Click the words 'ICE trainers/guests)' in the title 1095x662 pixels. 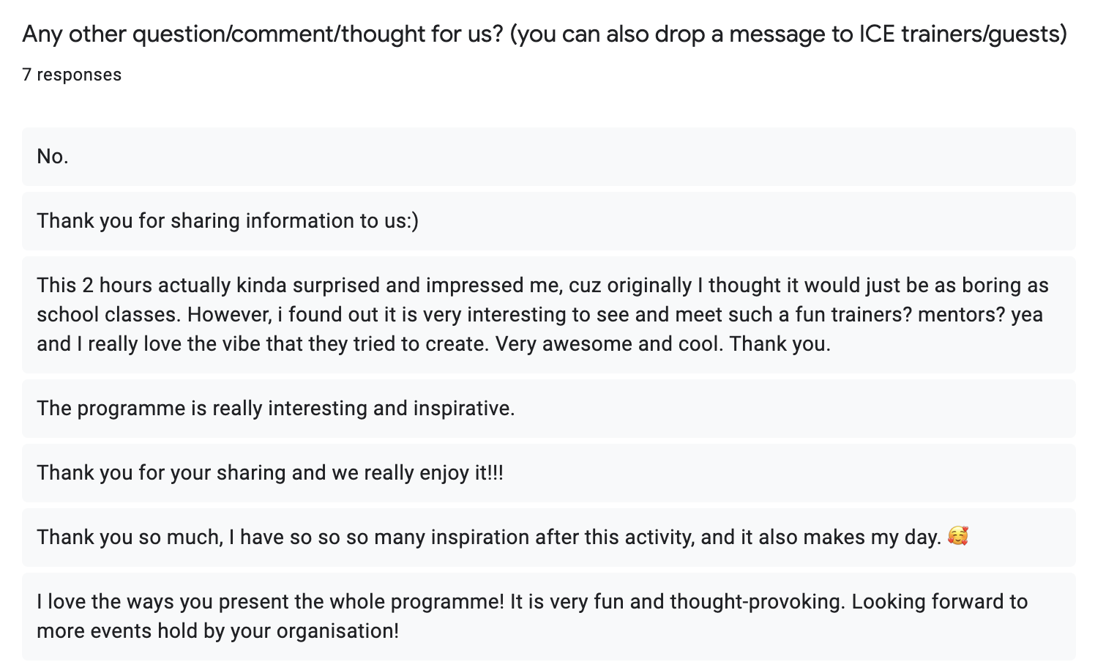(963, 34)
